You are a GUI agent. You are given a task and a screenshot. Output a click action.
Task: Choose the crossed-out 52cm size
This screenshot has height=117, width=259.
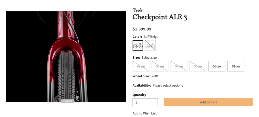(160, 66)
